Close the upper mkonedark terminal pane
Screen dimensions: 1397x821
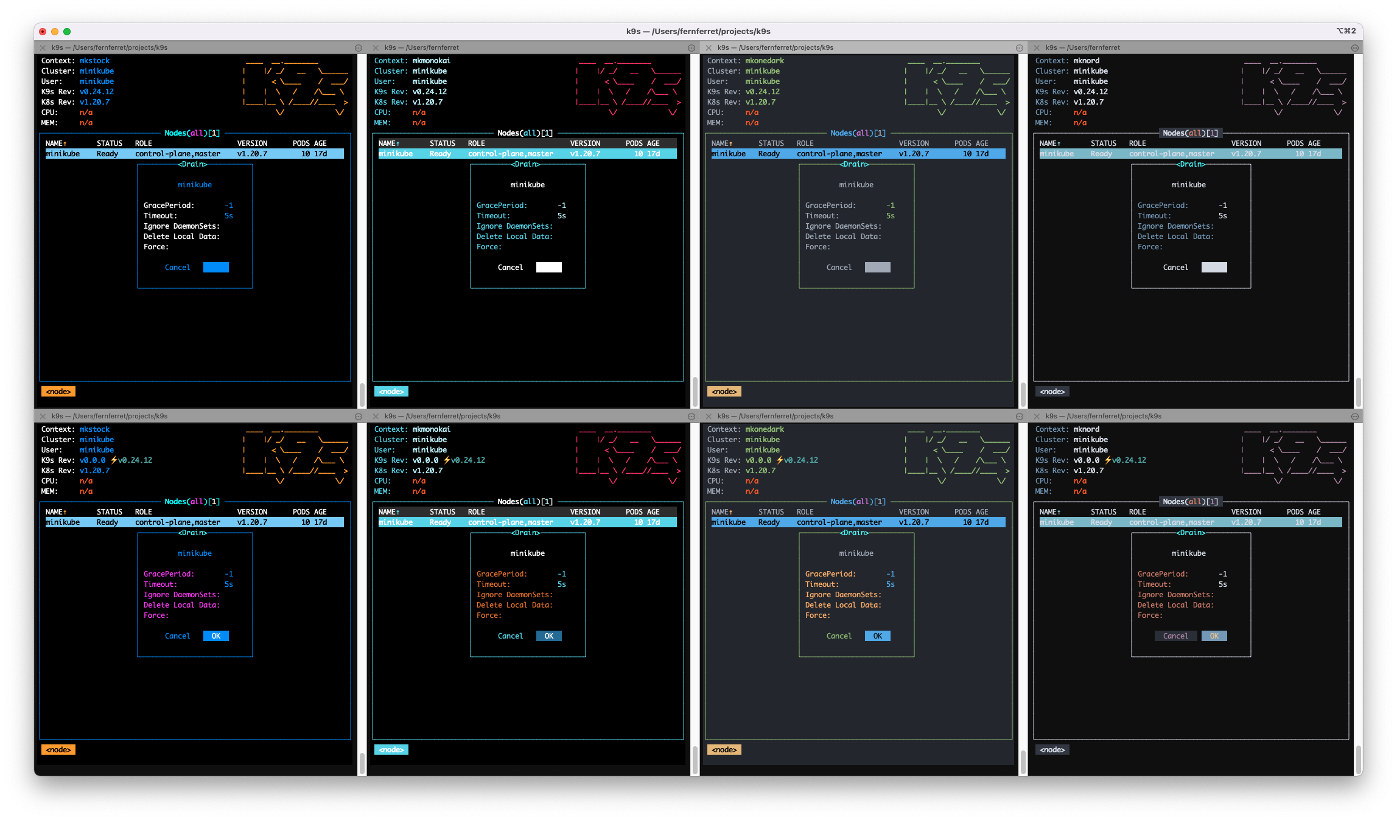(709, 47)
